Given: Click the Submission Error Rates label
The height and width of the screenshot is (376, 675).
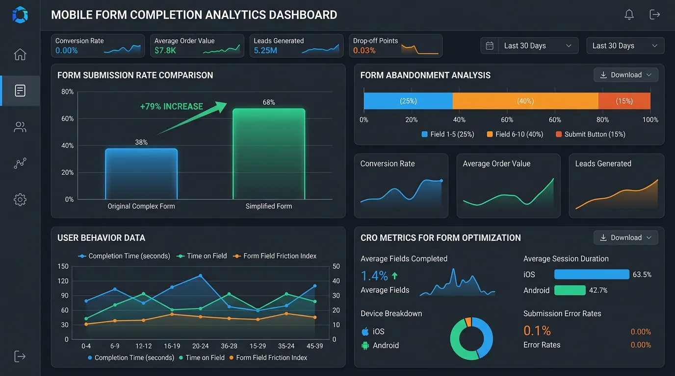Looking at the screenshot, I should [x=562, y=313].
